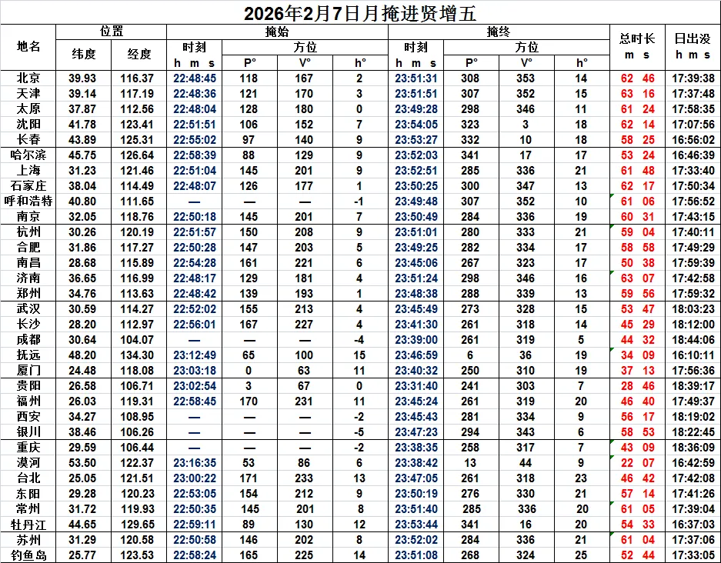Select the 上海 place name cell
Viewport: 721px width, 563px height.
(28, 171)
